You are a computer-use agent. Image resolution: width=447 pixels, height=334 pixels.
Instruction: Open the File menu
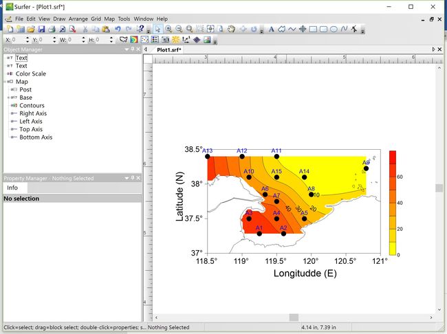point(19,19)
